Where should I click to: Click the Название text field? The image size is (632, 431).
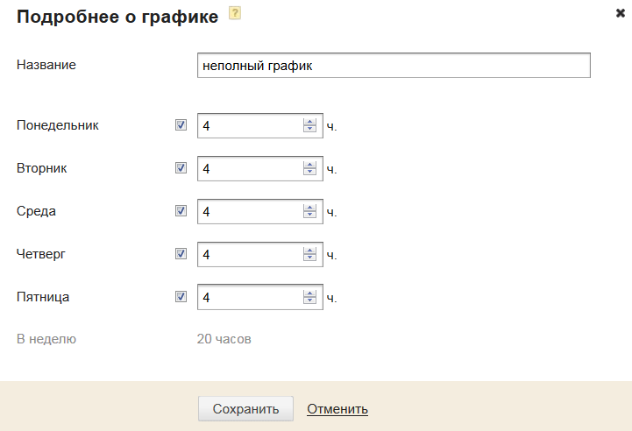[394, 66]
